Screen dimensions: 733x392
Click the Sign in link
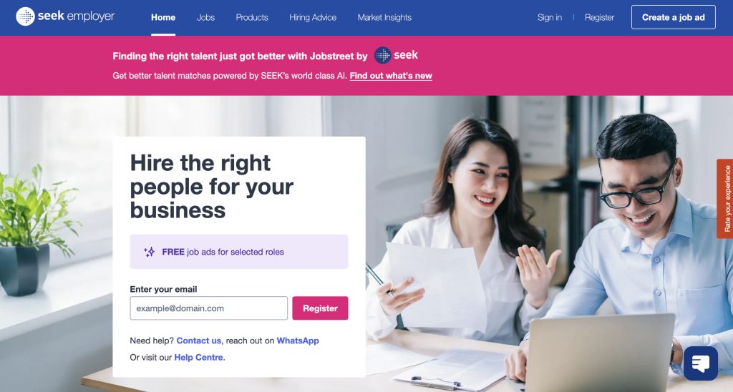point(549,17)
